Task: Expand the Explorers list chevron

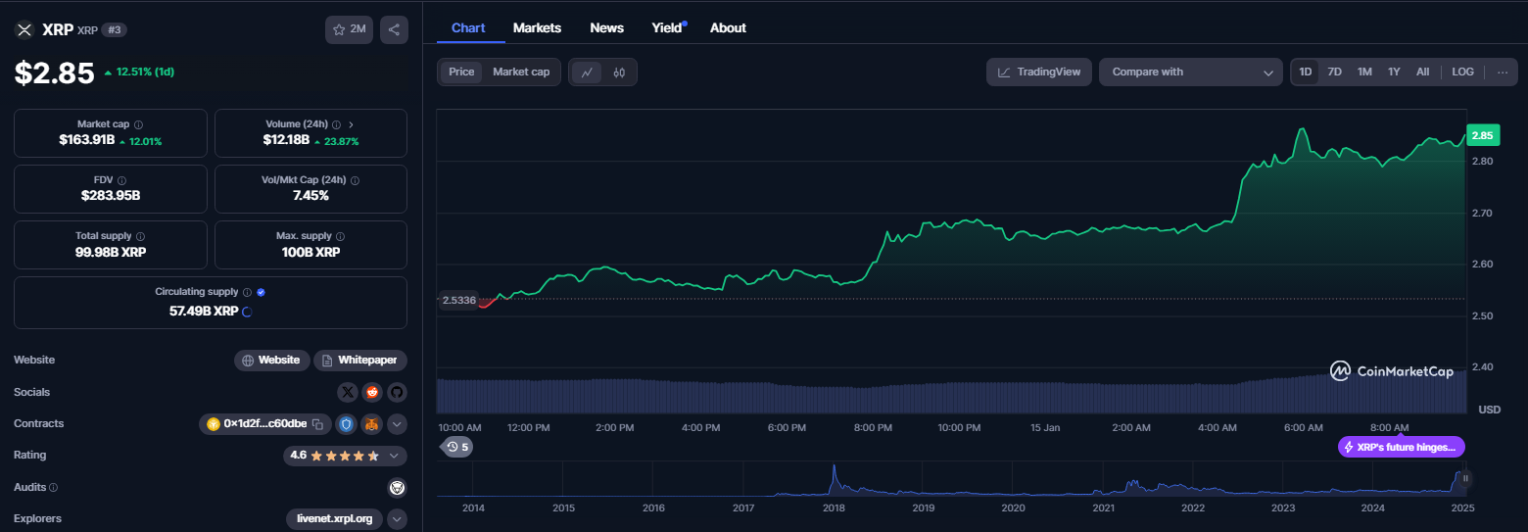Action: (x=397, y=519)
